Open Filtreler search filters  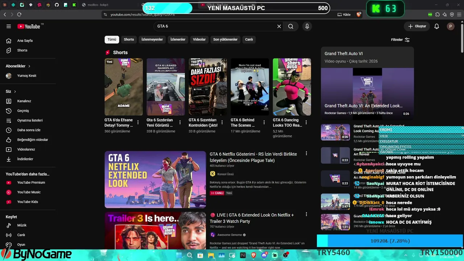pos(400,40)
